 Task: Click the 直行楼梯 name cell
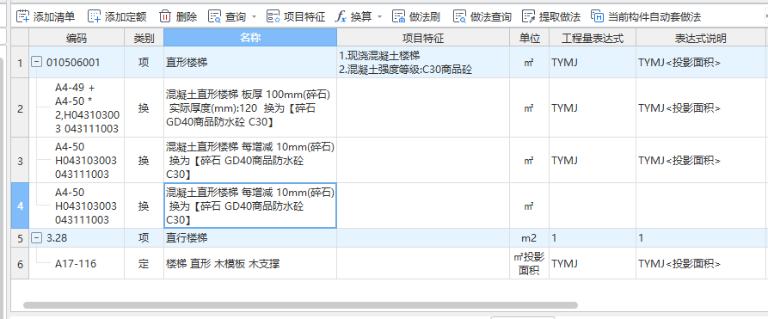coord(250,238)
